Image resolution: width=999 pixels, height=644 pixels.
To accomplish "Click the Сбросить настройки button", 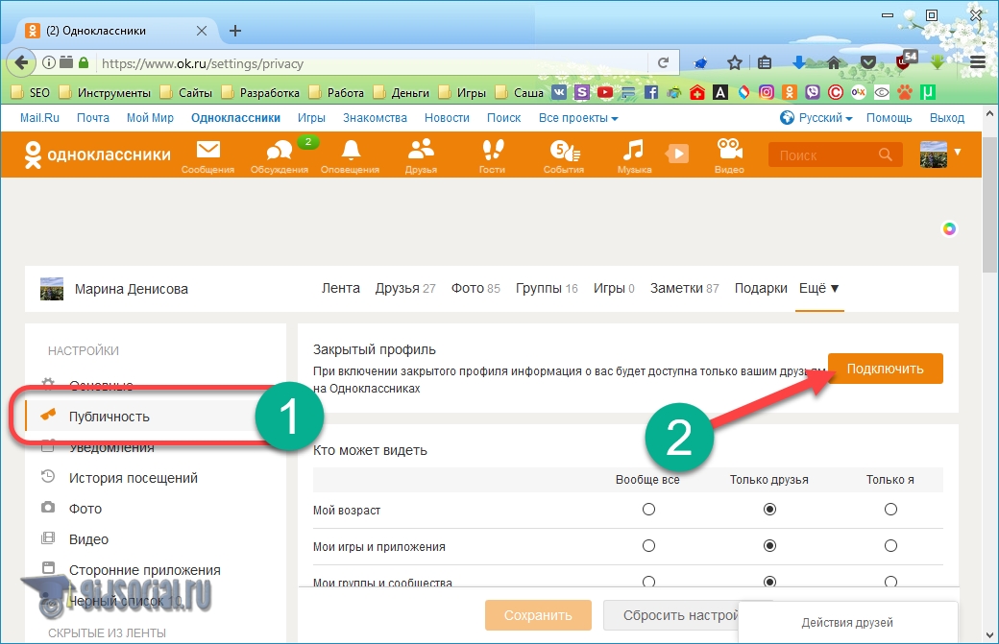I will coord(670,615).
